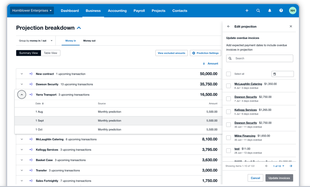
Task: Select the Money in tab
Action: coord(71,41)
